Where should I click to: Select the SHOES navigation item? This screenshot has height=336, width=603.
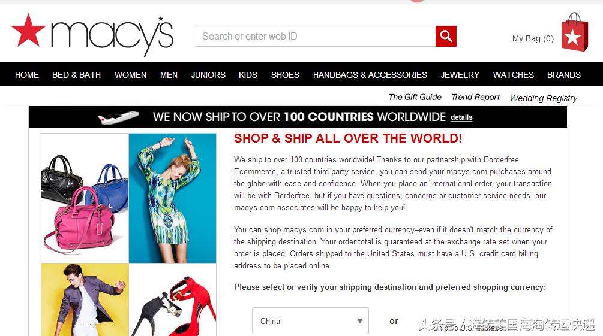pos(285,75)
